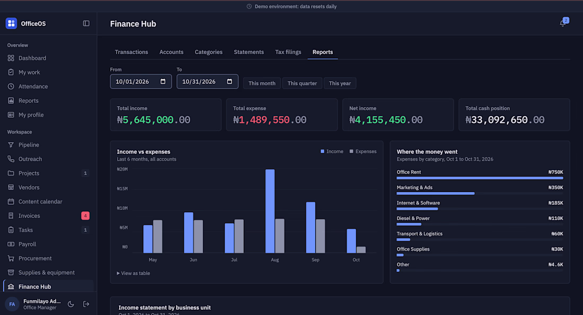
Task: Click the Vendors store icon
Action: tap(11, 187)
